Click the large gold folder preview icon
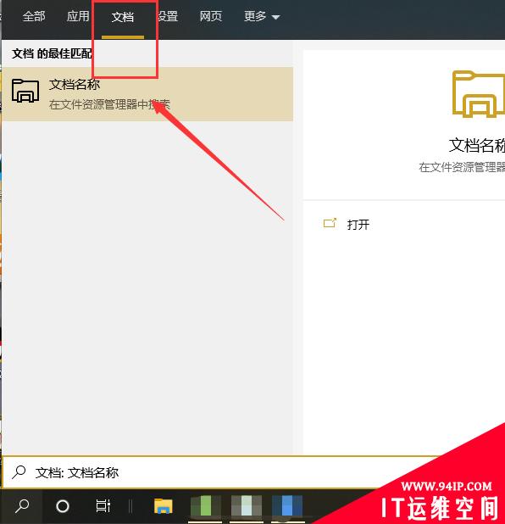This screenshot has height=524, width=505. click(478, 94)
